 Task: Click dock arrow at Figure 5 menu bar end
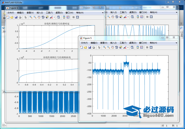pos(176,43)
